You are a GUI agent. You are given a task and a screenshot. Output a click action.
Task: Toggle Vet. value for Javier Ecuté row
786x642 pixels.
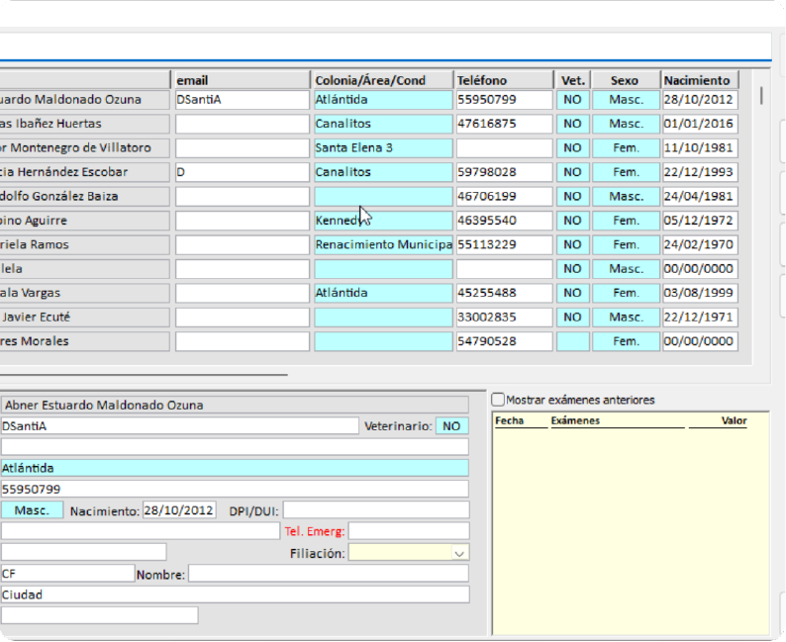point(571,318)
